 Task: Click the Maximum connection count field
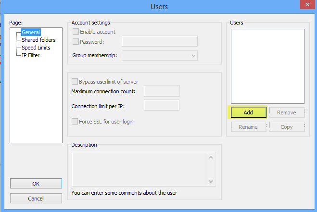pyautogui.click(x=162, y=91)
